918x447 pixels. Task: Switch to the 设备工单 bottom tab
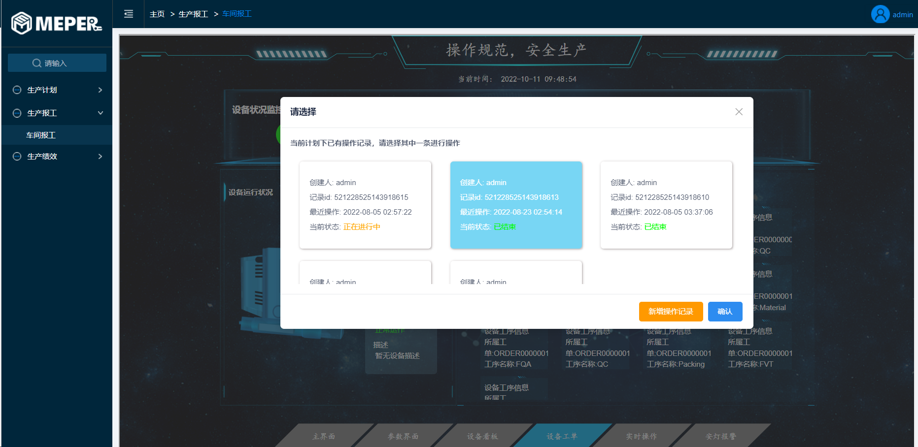[562, 436]
